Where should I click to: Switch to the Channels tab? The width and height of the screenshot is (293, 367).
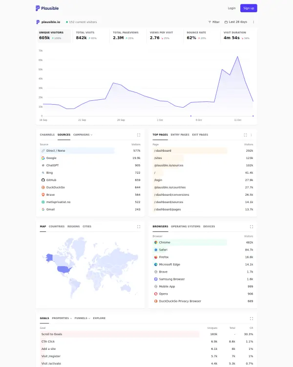tap(47, 135)
